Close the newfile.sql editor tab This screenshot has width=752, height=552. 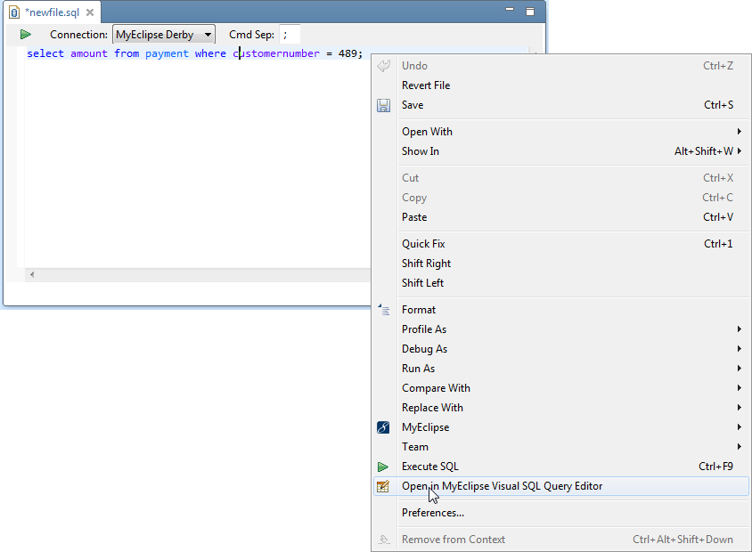pos(90,12)
